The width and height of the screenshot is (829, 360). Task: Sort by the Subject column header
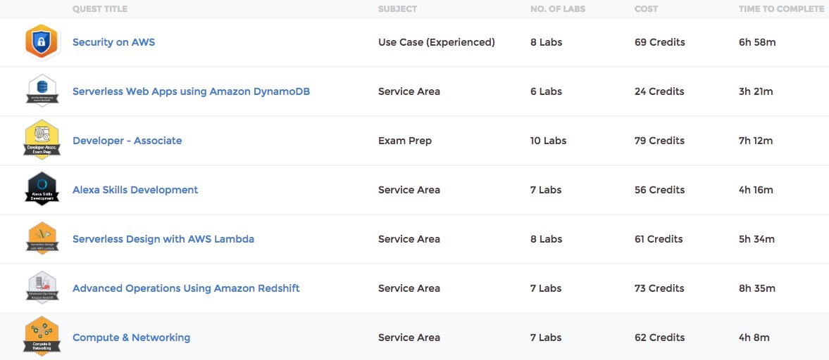397,9
